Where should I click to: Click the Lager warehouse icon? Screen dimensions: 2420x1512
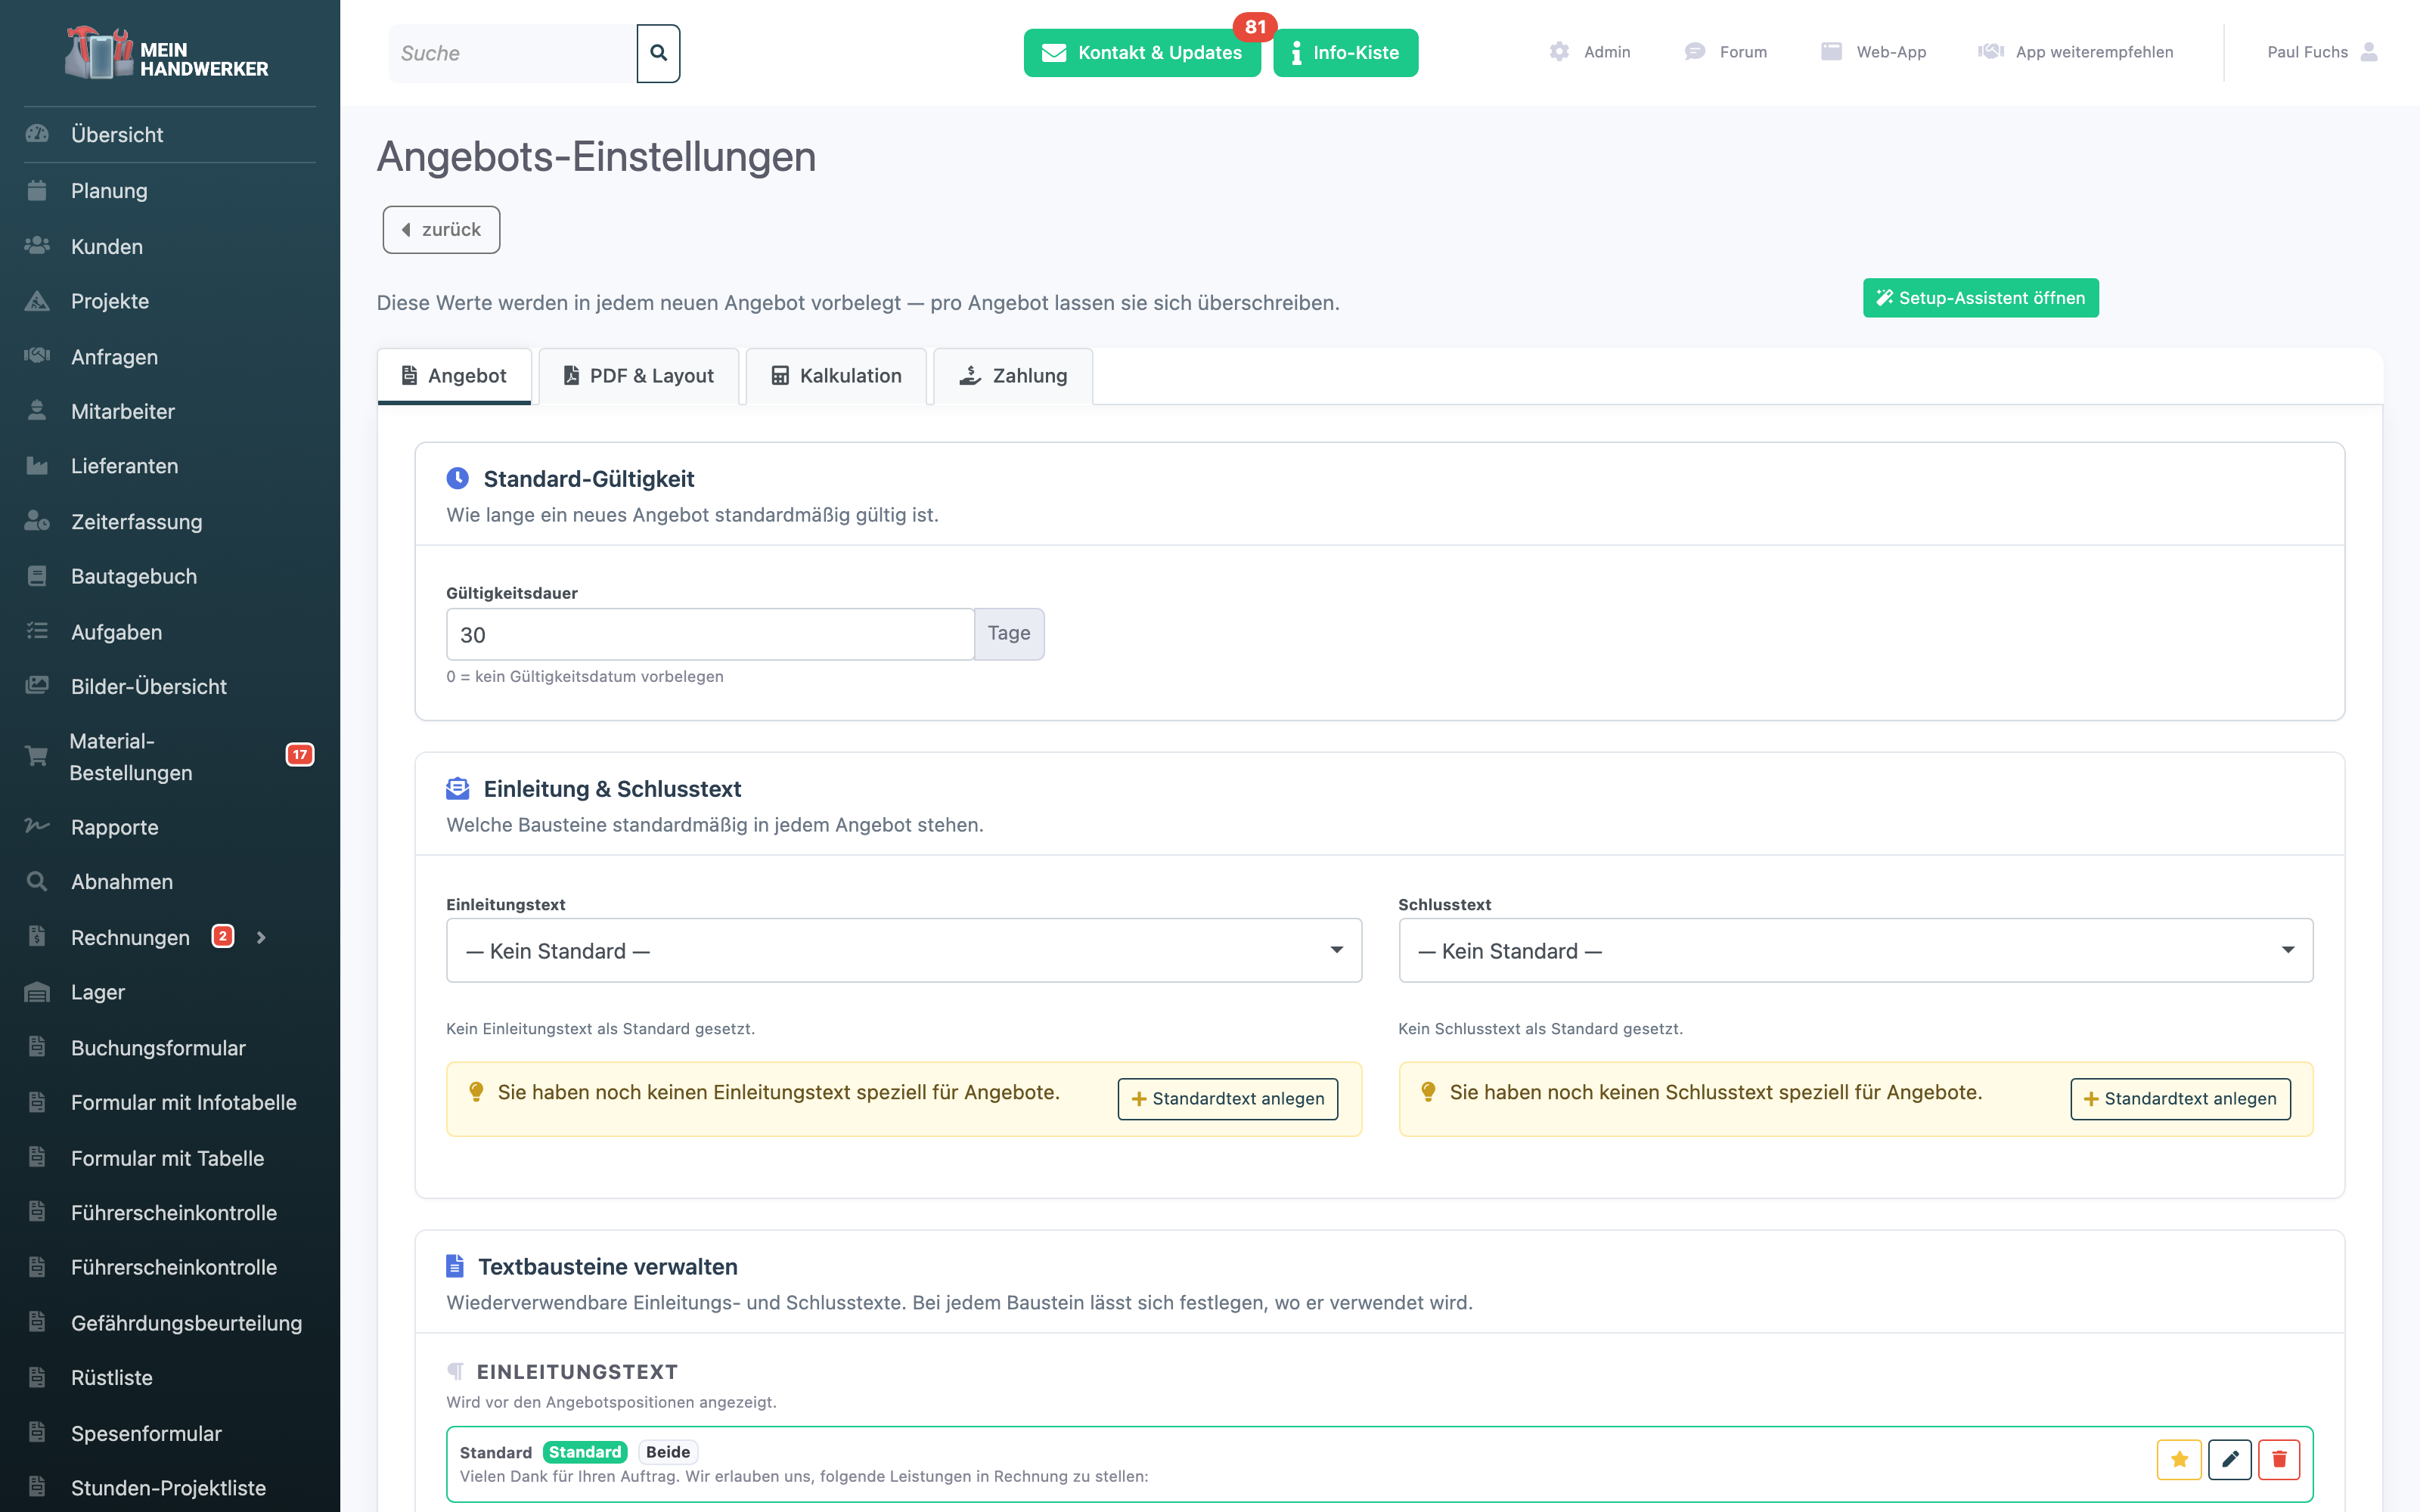[x=37, y=992]
